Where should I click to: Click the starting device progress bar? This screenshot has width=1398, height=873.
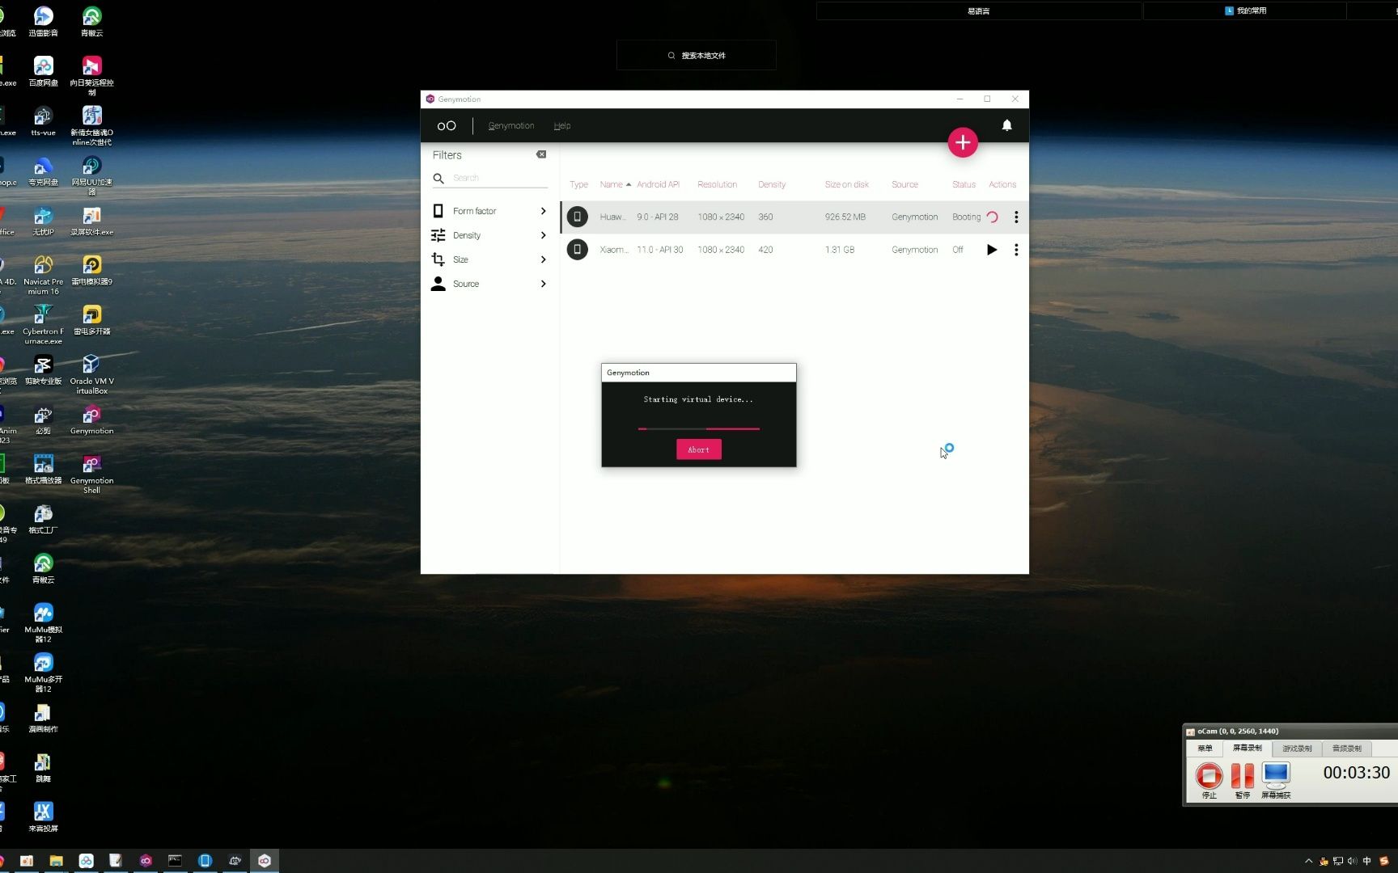pos(698,428)
